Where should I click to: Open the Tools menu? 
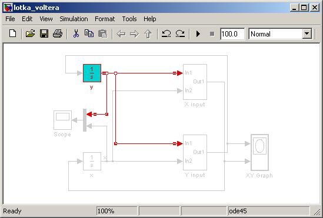point(129,19)
